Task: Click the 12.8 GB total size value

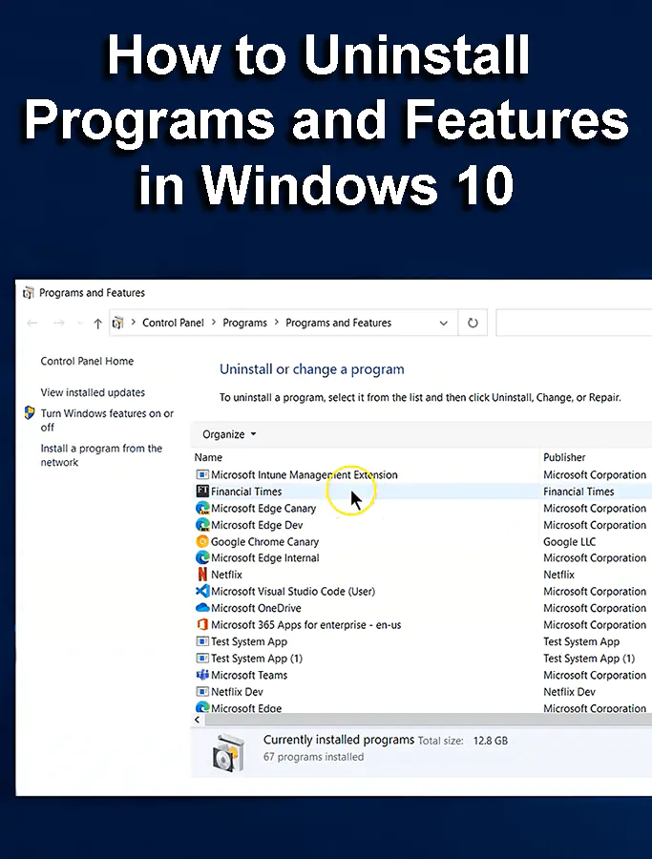Action: (491, 741)
